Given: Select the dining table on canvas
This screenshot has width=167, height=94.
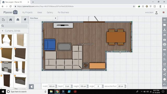Looking at the screenshot, I should click(x=116, y=37).
